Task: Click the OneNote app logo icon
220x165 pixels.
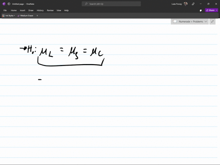Action: point(4,4)
